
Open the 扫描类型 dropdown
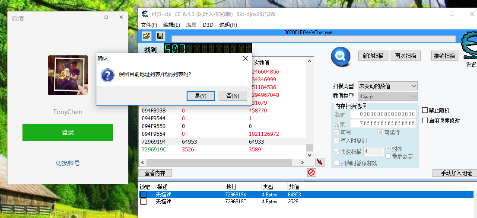click(x=388, y=86)
